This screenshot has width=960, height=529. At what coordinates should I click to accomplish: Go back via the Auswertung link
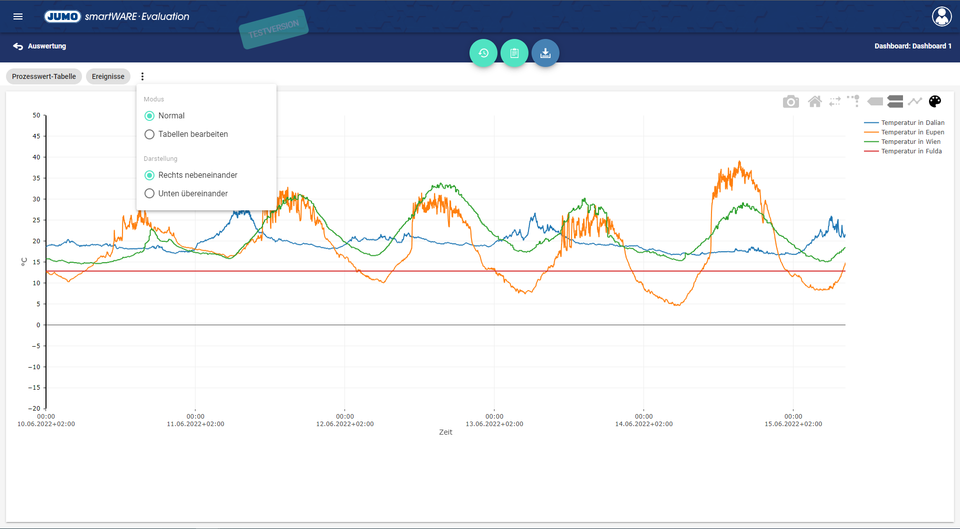tap(40, 46)
